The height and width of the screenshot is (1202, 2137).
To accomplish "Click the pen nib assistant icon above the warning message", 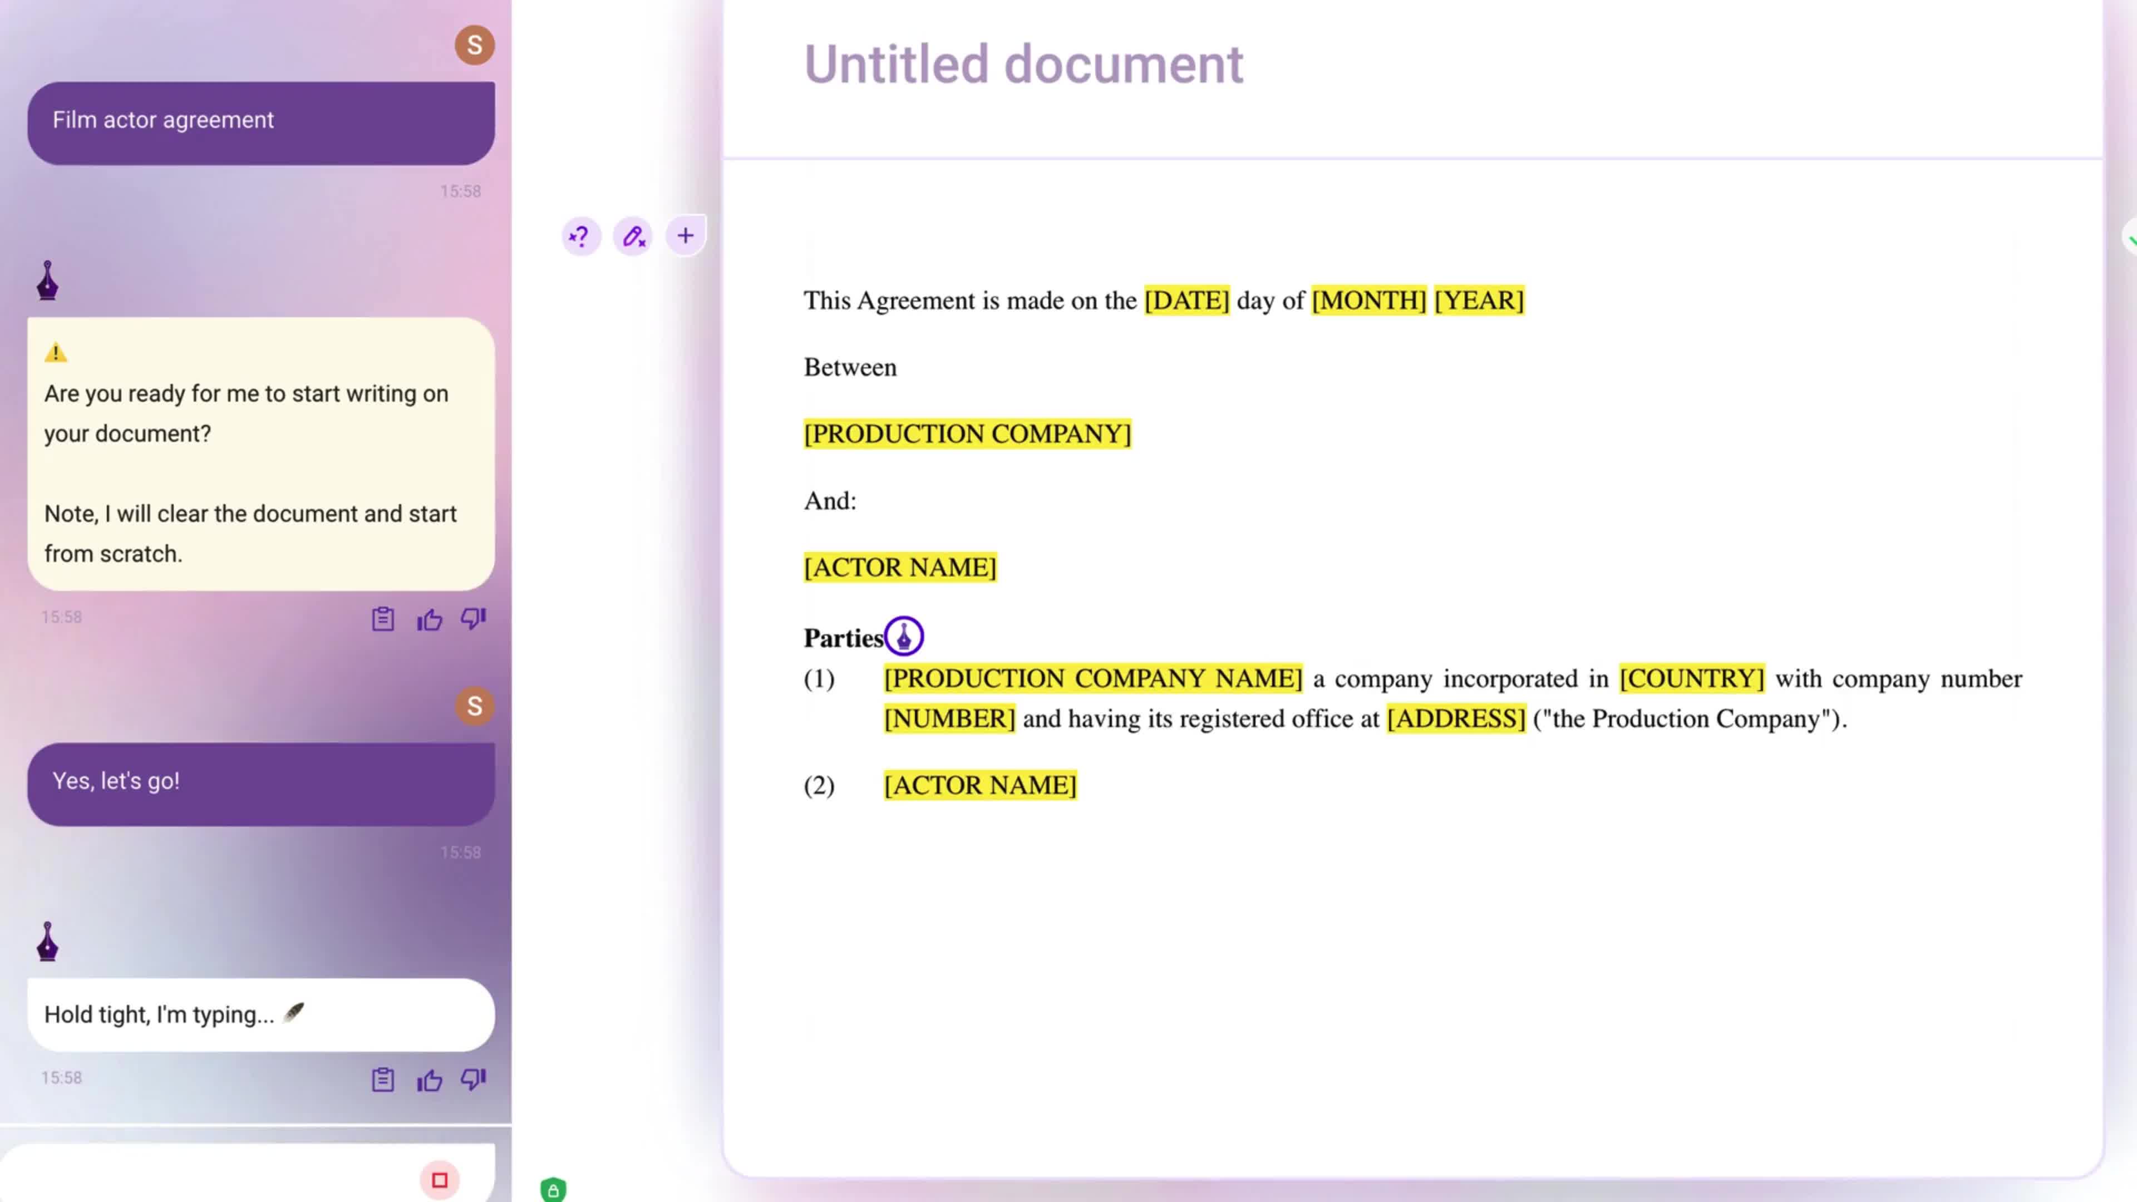I will [x=48, y=280].
